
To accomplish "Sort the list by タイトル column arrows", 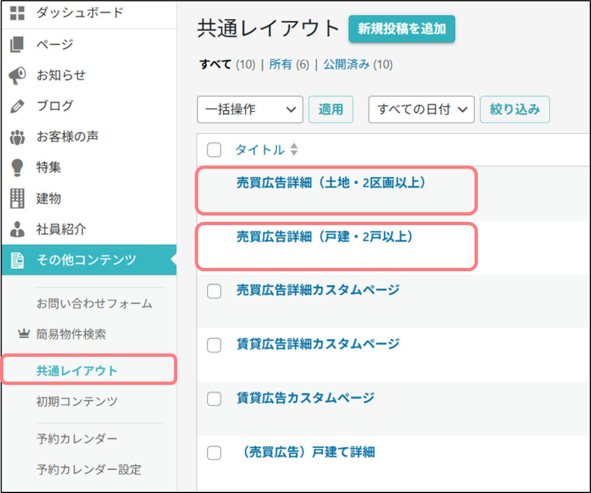I will [294, 150].
